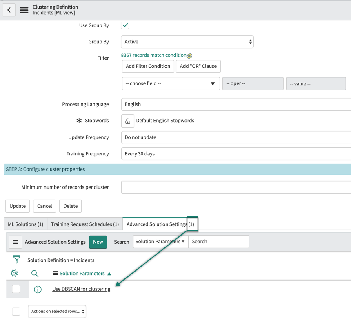Open the list personalize gear icon

coord(14,273)
